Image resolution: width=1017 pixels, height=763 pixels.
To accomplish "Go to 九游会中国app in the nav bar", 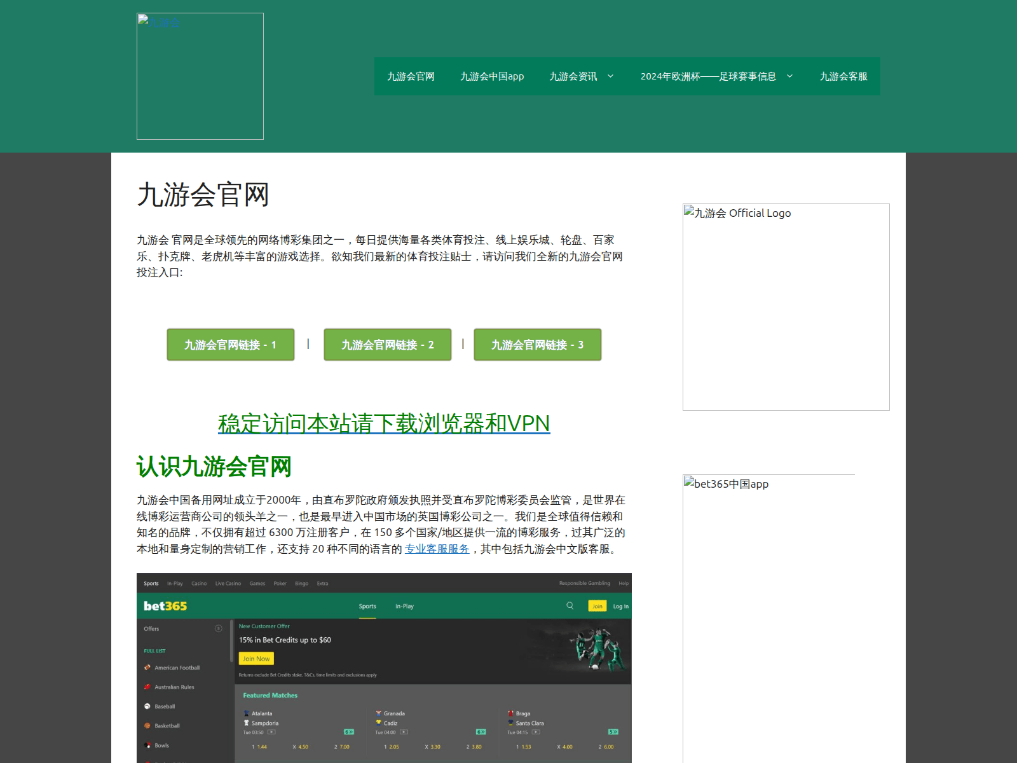I will pyautogui.click(x=492, y=76).
